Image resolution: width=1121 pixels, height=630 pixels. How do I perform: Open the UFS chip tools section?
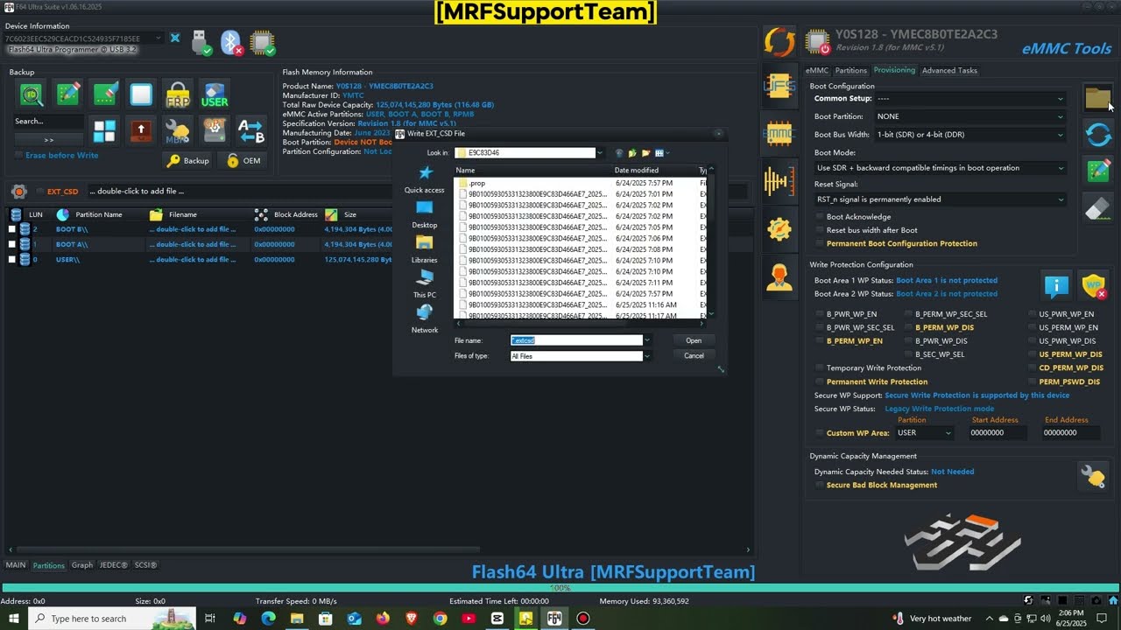pos(779,86)
